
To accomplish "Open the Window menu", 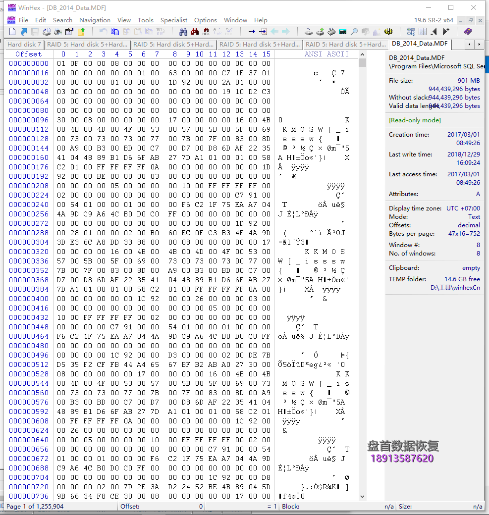I will [x=235, y=20].
